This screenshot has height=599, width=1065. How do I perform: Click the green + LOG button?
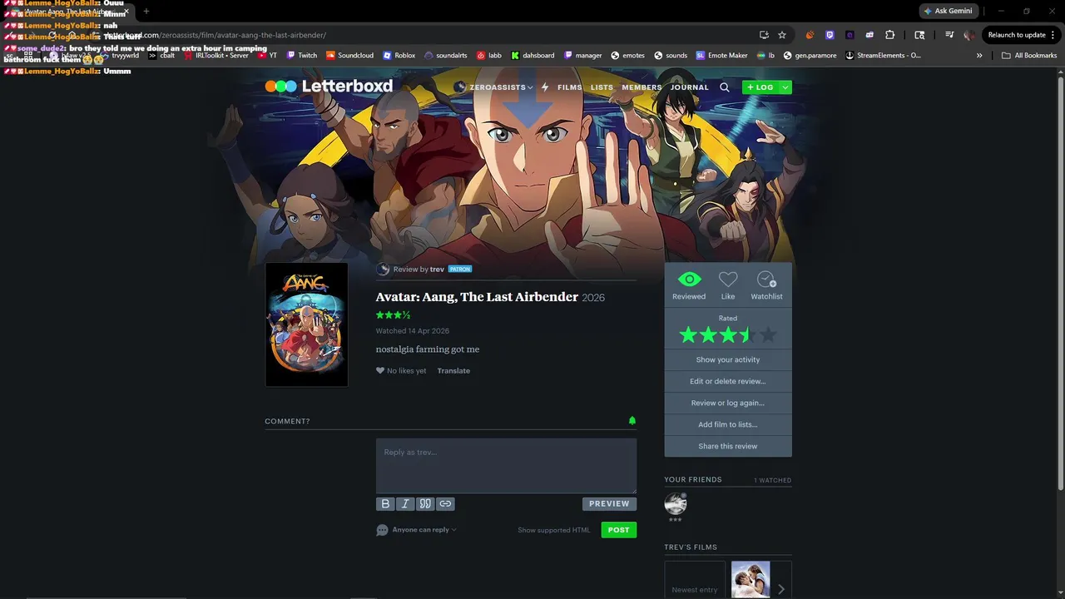pos(760,87)
